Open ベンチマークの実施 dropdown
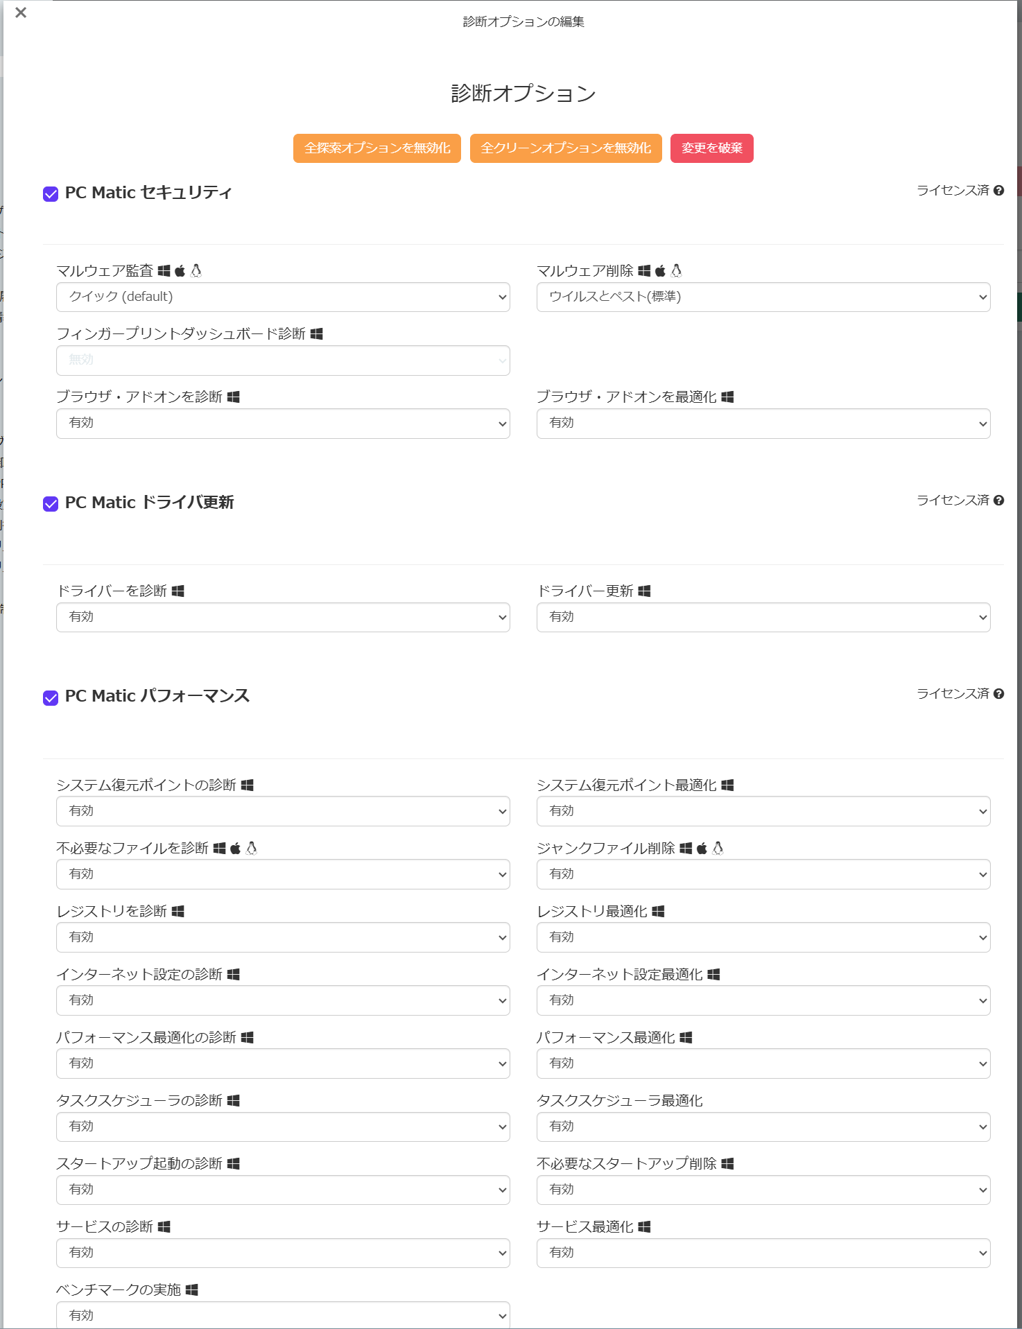The height and width of the screenshot is (1329, 1022). click(x=283, y=1315)
